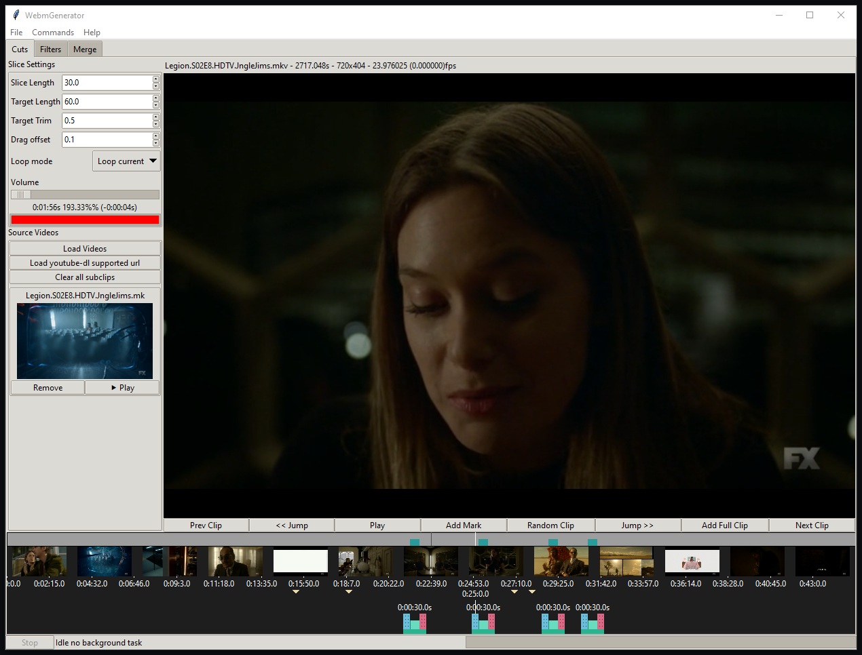
Task: Decrease Target Trim with down arrow
Action: (x=156, y=124)
